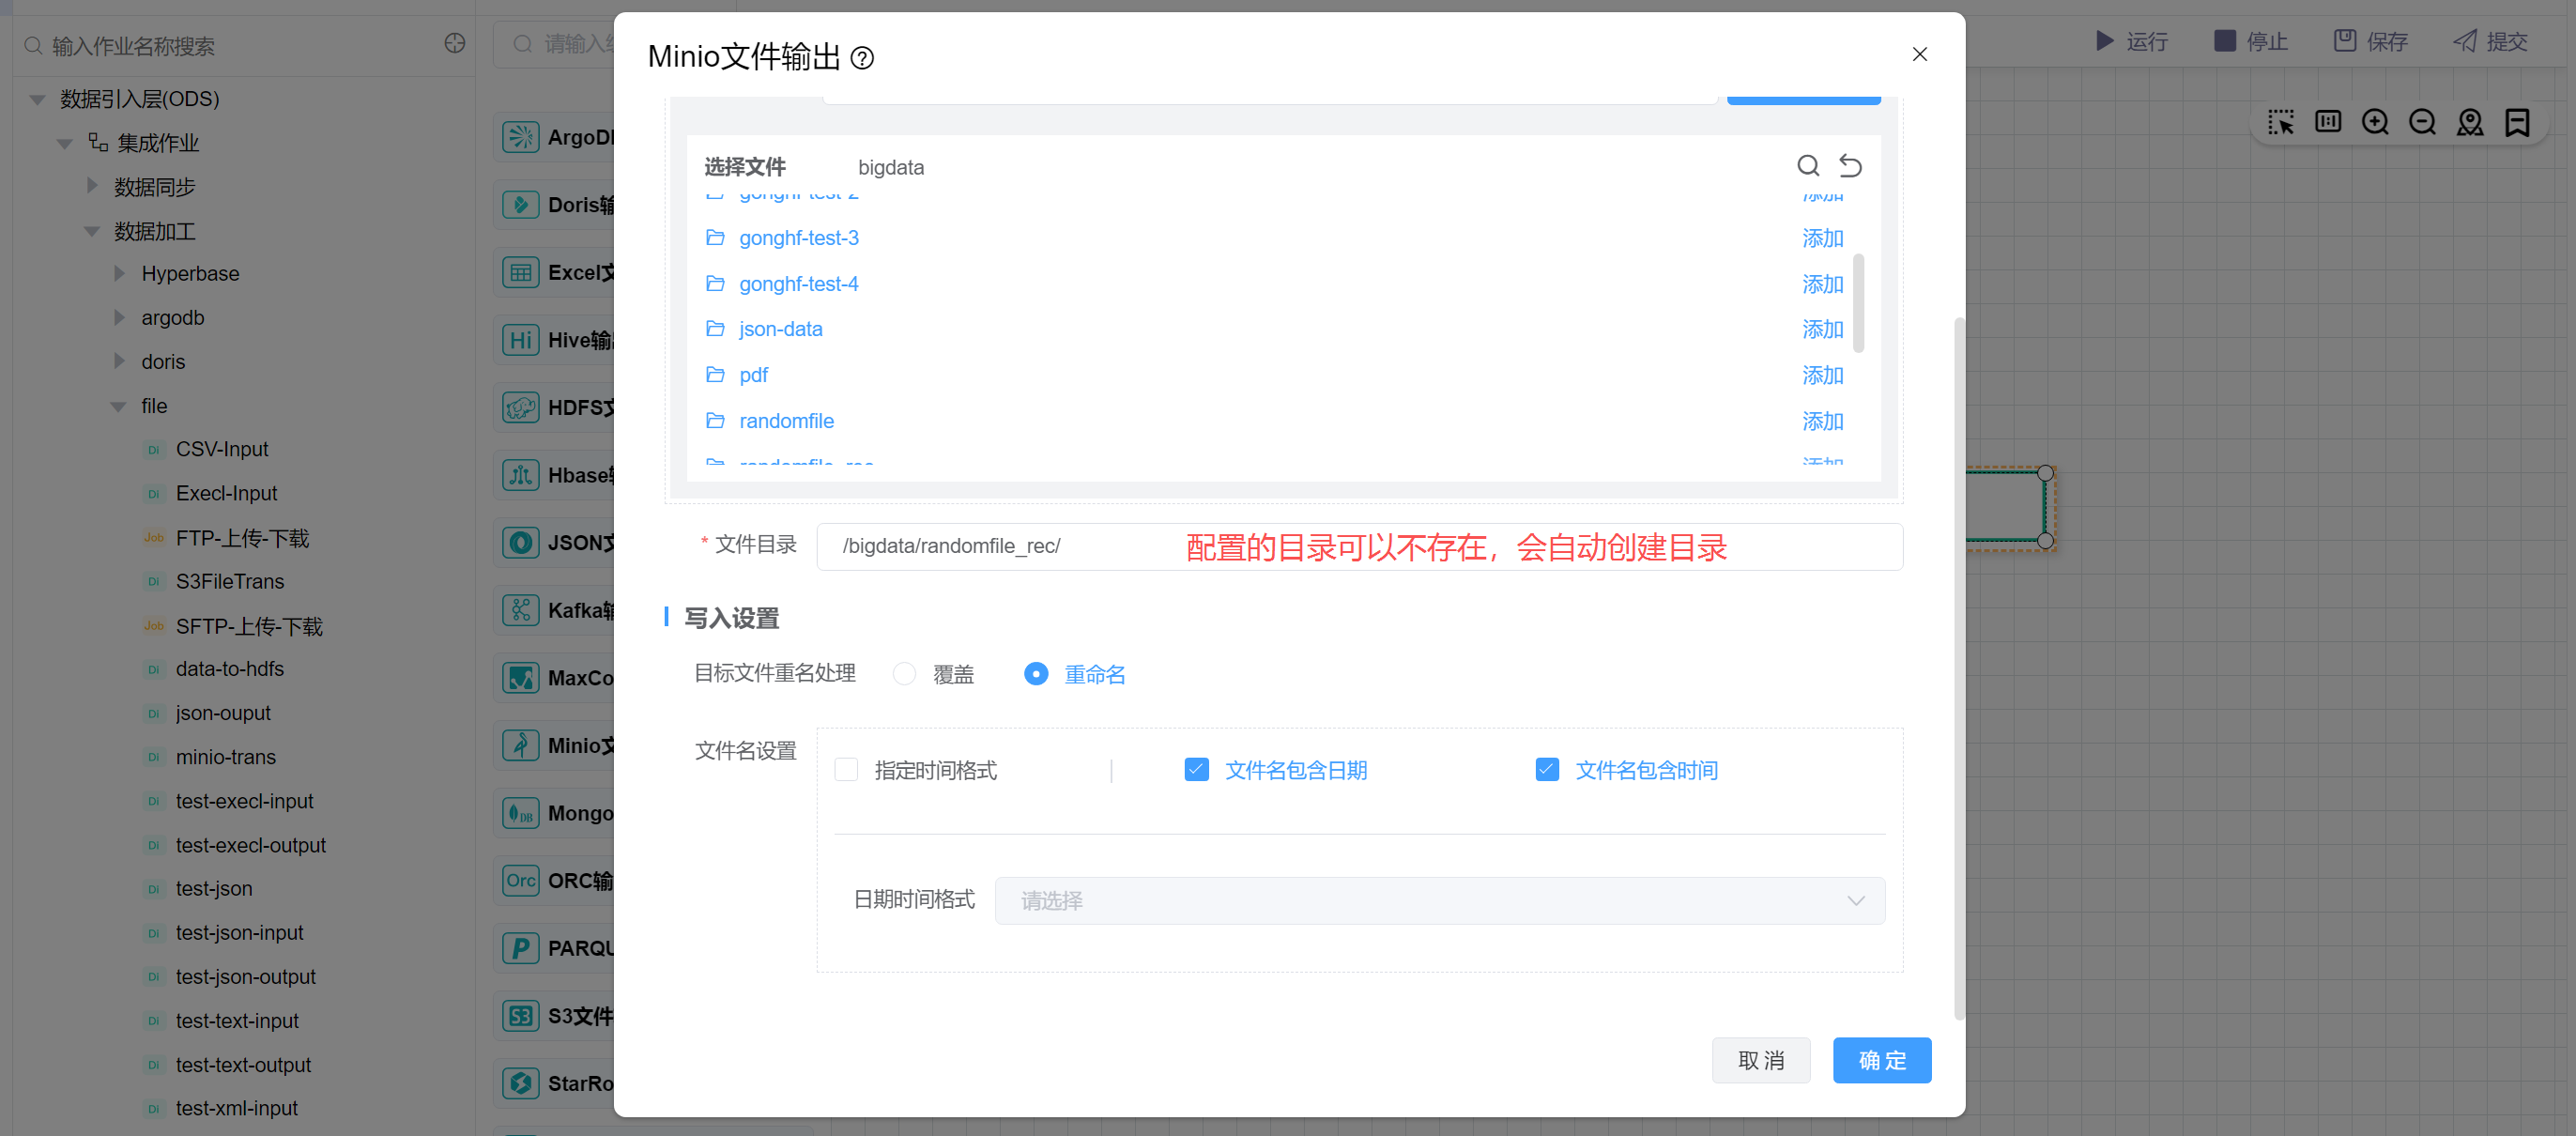The height and width of the screenshot is (1136, 2576).
Task: Click the help icon next to Minio文件输出
Action: (x=861, y=58)
